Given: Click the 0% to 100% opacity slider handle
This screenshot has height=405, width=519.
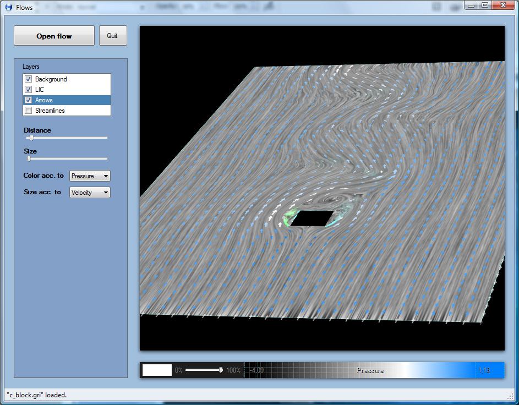Looking at the screenshot, I should tap(221, 370).
